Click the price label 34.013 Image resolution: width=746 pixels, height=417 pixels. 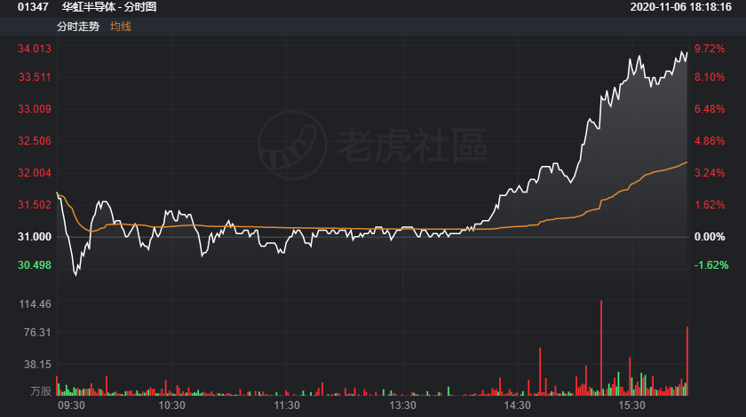pyautogui.click(x=35, y=49)
